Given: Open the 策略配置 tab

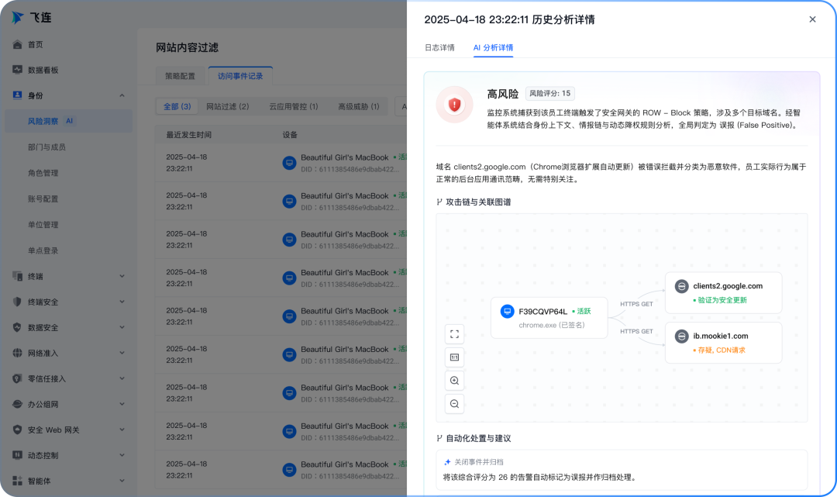Looking at the screenshot, I should (x=180, y=76).
